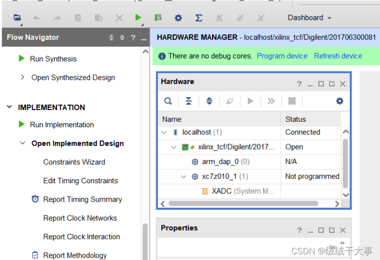This screenshot has width=380, height=260.
Task: Click the Paste icon in main toolbar
Action: pyautogui.click(x=98, y=18)
